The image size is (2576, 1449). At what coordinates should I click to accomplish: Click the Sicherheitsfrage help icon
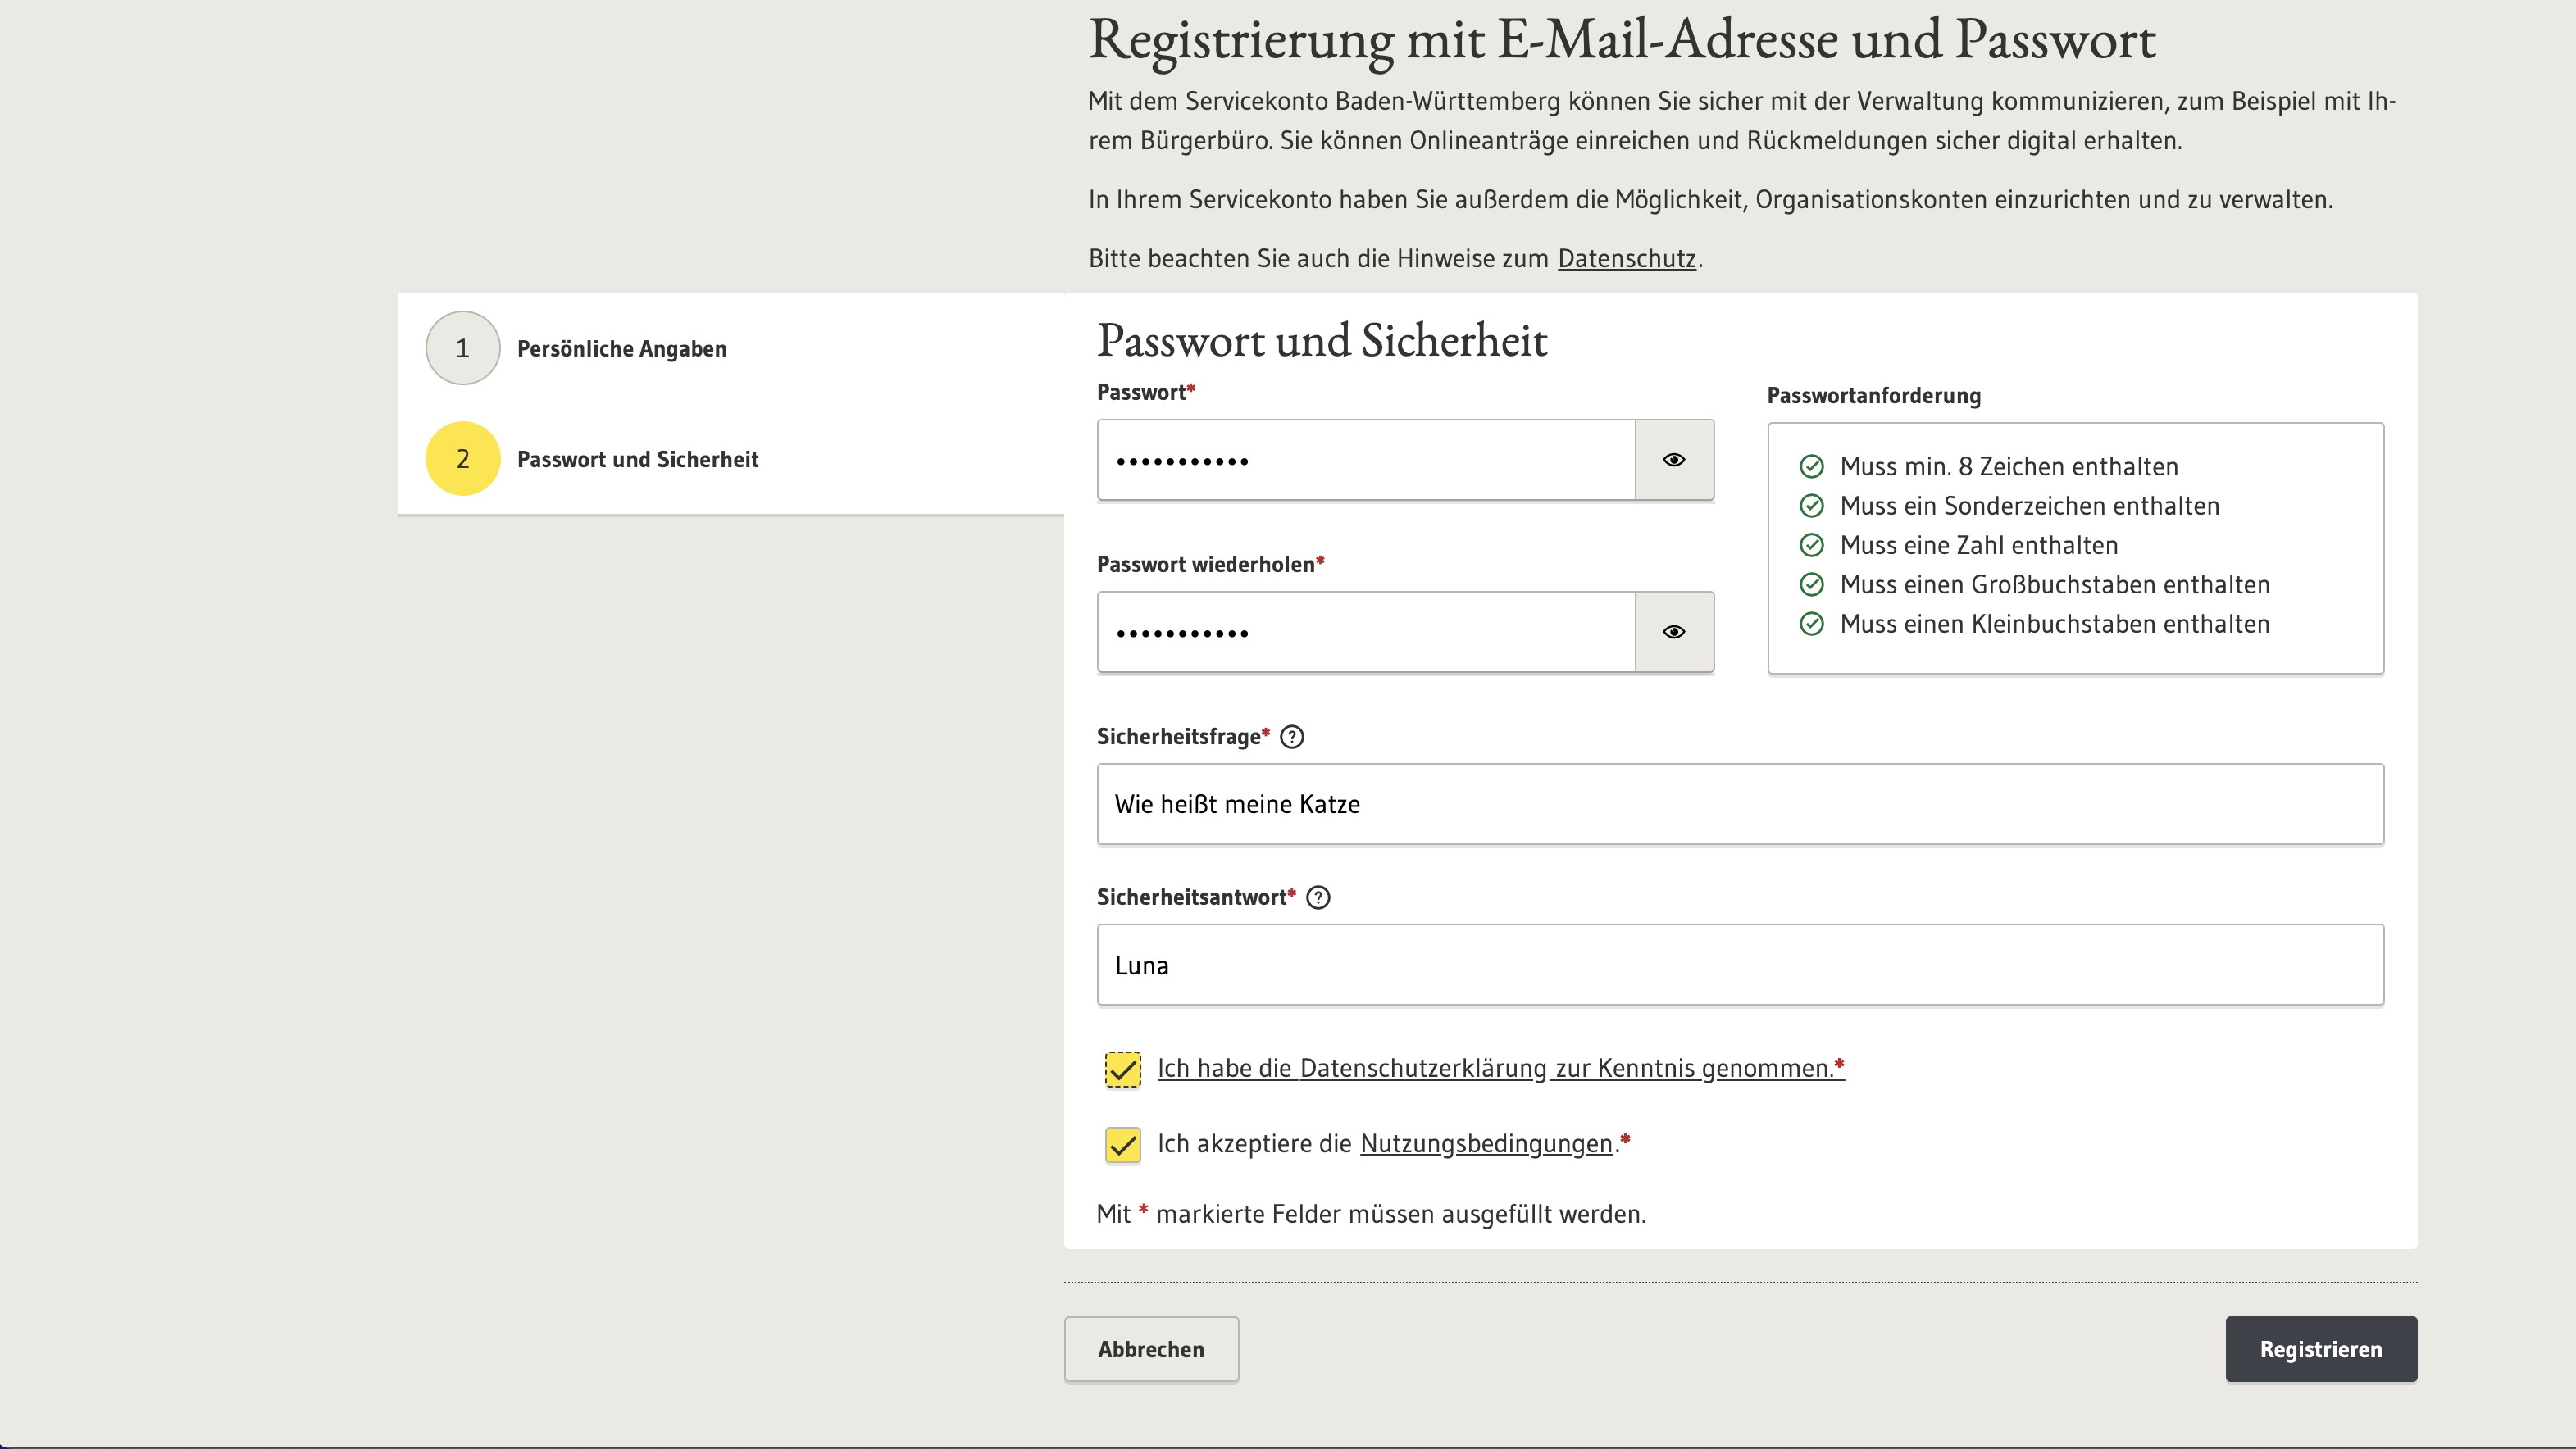(1293, 736)
